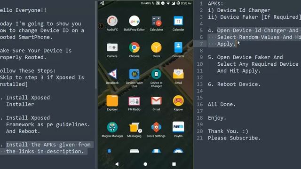Open the Calendar app
The height and width of the screenshot is (169, 301).
[178, 23]
